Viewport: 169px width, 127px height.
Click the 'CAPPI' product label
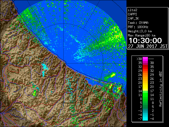(x=132, y=14)
